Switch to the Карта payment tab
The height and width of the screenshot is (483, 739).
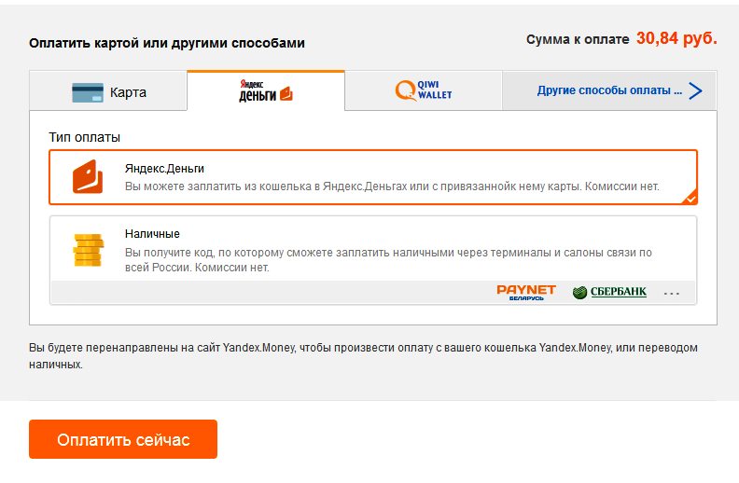click(x=108, y=91)
